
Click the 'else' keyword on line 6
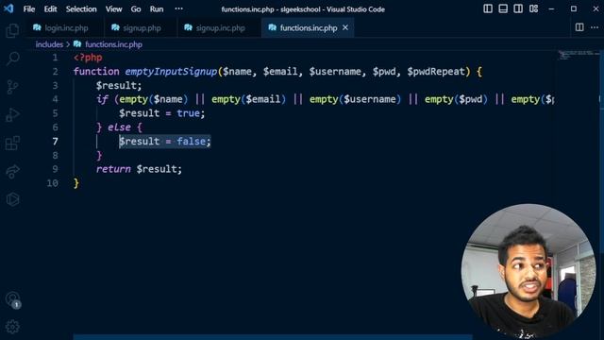pyautogui.click(x=119, y=127)
